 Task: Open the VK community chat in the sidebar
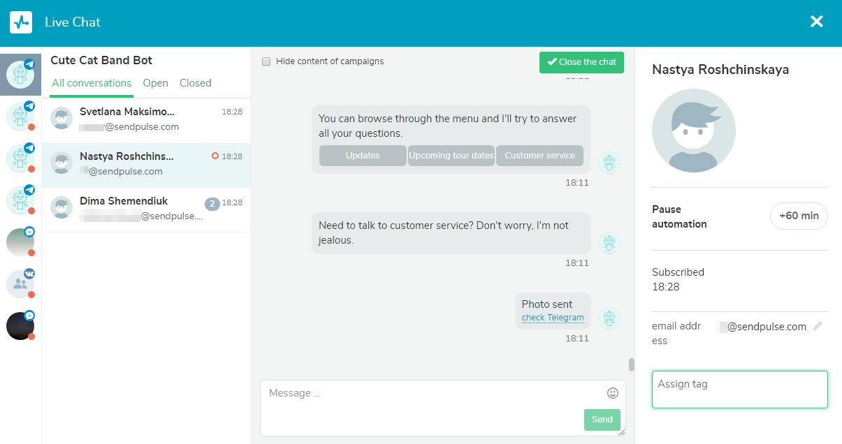pyautogui.click(x=20, y=283)
